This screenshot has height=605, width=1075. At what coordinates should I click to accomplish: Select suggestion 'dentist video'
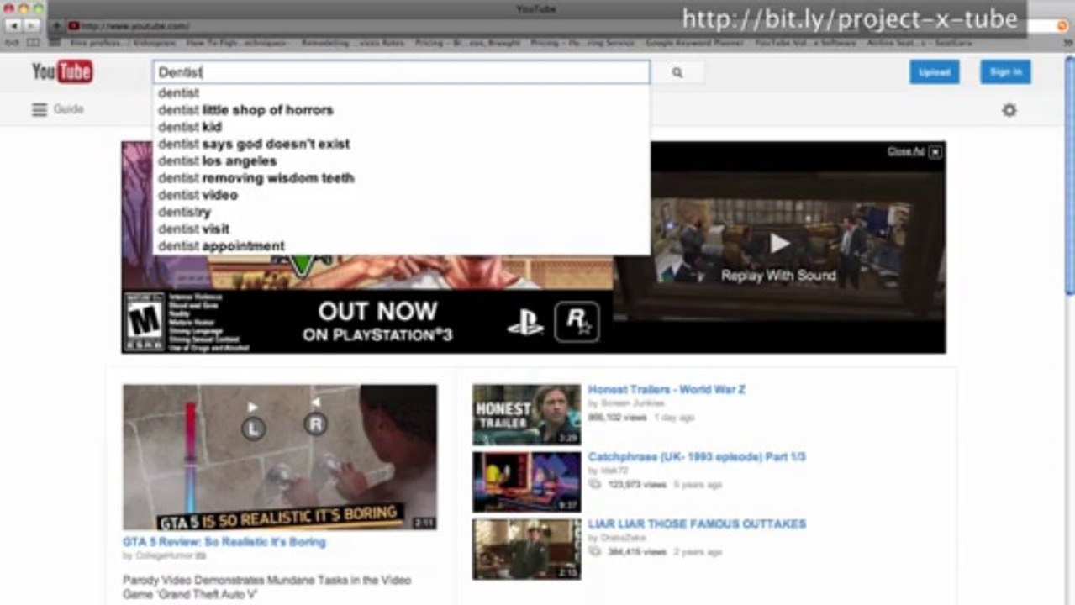click(x=401, y=195)
